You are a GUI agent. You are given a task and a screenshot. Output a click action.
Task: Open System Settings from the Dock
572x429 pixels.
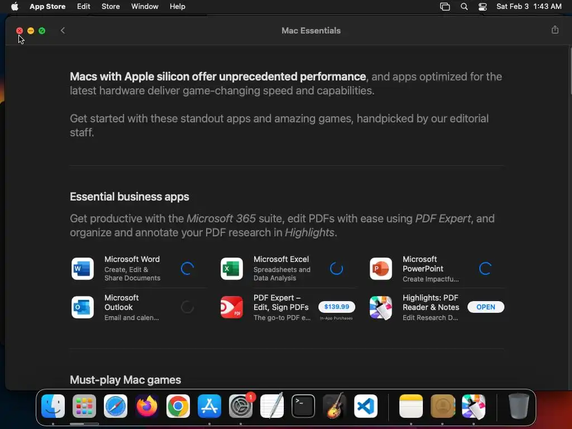pyautogui.click(x=241, y=406)
